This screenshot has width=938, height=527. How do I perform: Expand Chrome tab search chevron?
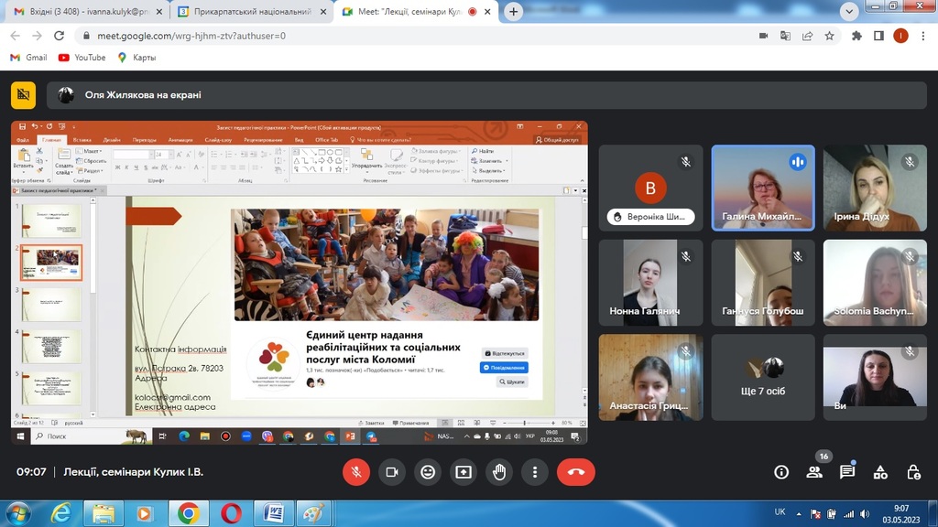point(849,12)
